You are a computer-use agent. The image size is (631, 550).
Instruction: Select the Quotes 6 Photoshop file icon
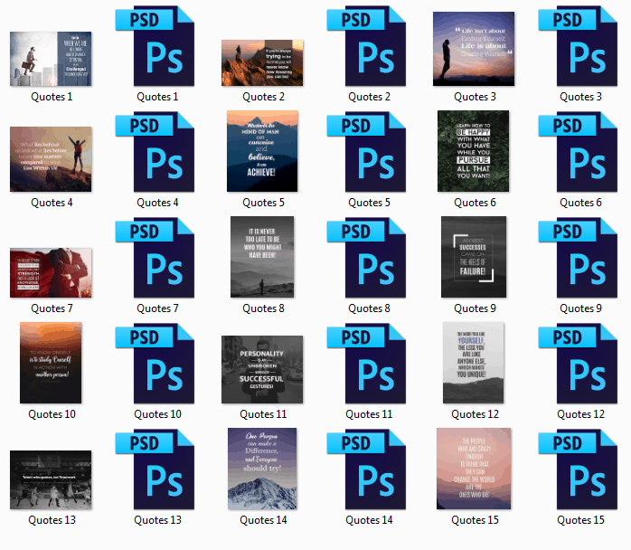pos(577,152)
